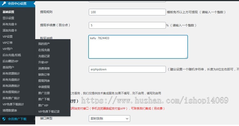Image resolution: width=239 pixels, height=126 pixels.
Task: Open VIP用户 list
Action: 7,49
